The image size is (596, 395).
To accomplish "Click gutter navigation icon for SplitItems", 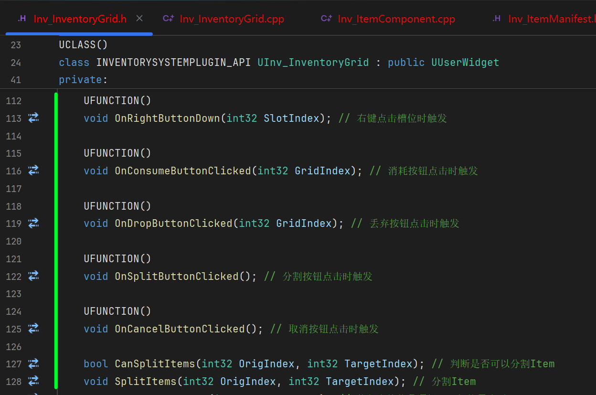I will tap(33, 381).
